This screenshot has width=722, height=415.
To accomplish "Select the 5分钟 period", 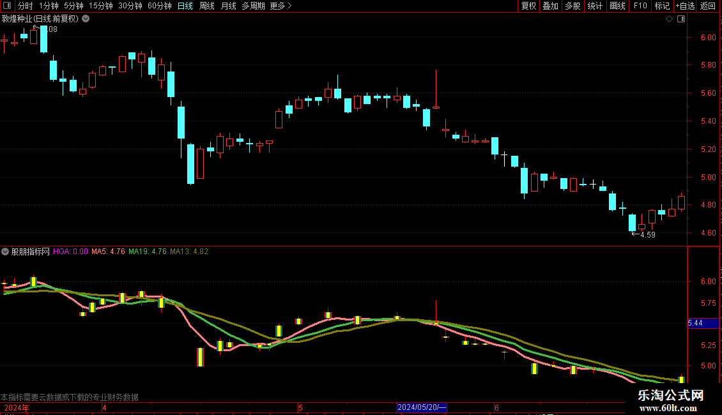I will 73,6.
